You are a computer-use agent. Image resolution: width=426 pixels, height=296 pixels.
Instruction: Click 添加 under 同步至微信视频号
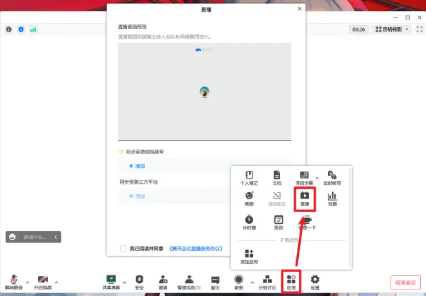point(137,166)
